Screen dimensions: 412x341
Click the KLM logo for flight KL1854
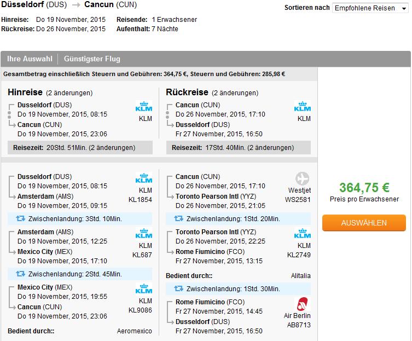pos(144,178)
